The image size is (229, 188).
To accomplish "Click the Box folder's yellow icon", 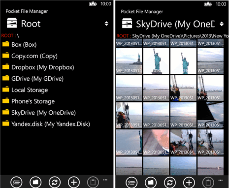I will (6, 44).
